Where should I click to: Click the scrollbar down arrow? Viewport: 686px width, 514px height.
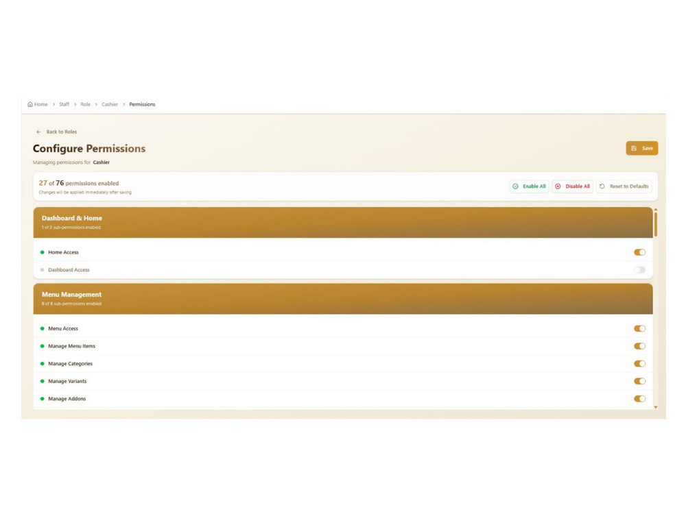655,407
